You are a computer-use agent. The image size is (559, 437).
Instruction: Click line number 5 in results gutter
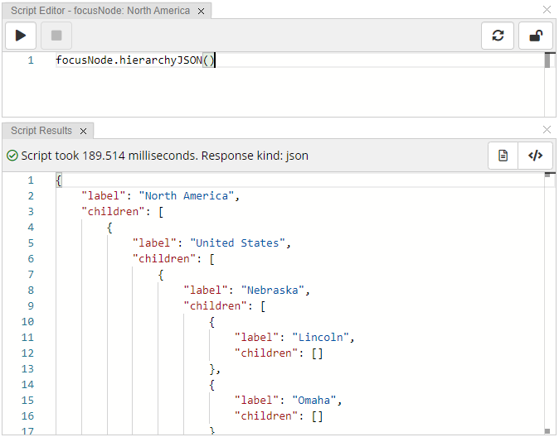(x=31, y=243)
